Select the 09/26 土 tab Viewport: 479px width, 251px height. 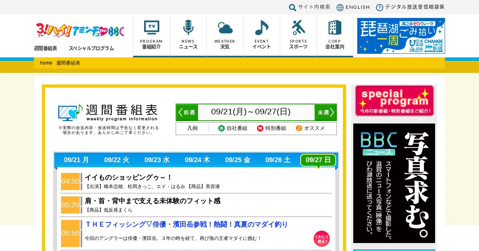pyautogui.click(x=278, y=160)
